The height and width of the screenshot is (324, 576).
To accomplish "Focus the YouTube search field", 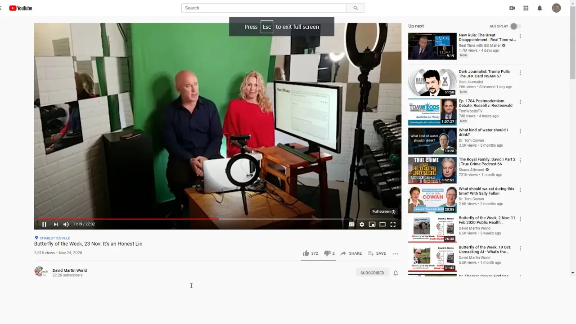I will pyautogui.click(x=264, y=8).
